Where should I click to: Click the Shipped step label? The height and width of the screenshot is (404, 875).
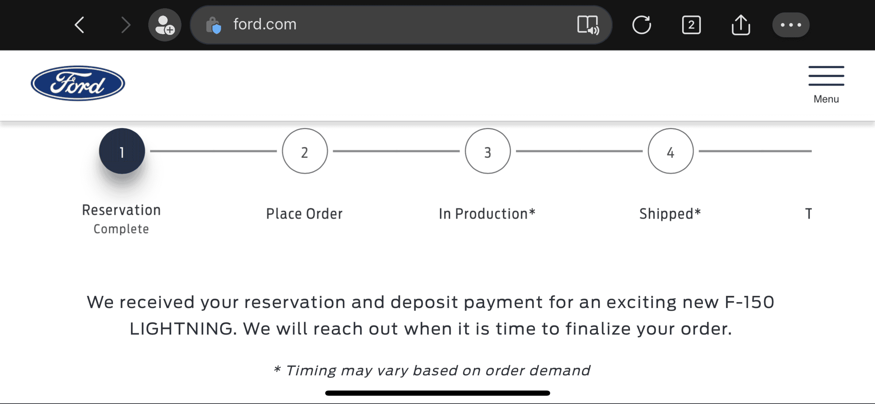(670, 214)
